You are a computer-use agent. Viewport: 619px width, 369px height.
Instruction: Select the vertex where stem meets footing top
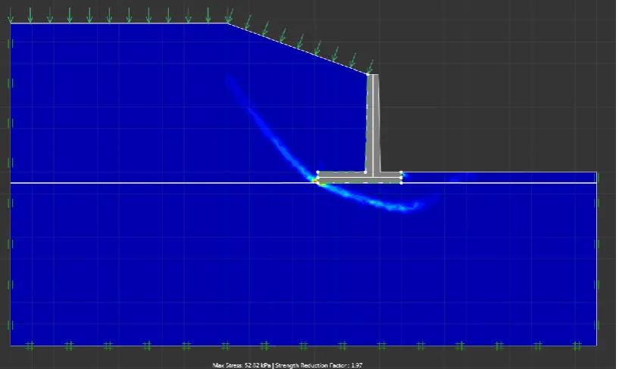pos(365,172)
